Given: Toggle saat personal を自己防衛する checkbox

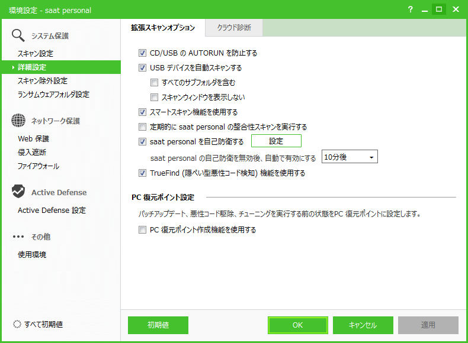Looking at the screenshot, I should tap(142, 142).
